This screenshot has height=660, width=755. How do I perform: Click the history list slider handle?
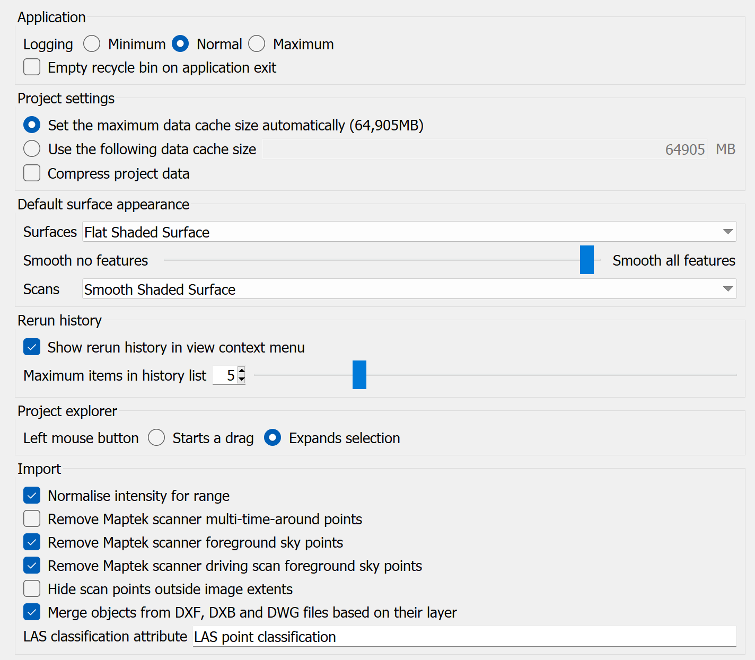(x=359, y=375)
